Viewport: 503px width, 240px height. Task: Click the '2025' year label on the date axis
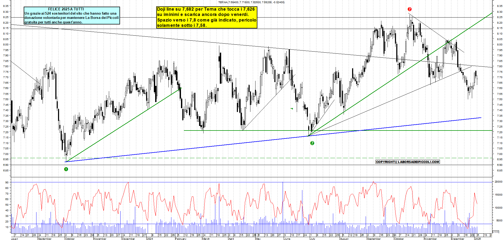[x=478, y=239]
